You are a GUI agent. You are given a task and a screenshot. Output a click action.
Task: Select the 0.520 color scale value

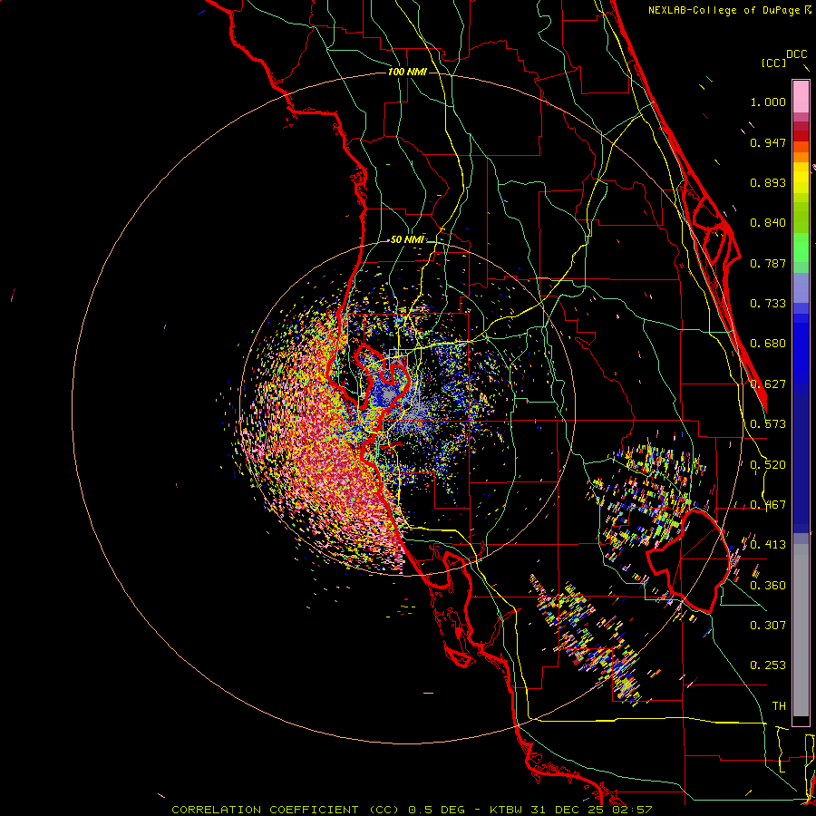(768, 465)
